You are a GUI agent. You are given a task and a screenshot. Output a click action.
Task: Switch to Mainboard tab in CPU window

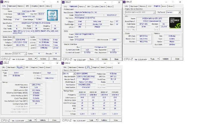click(12, 6)
